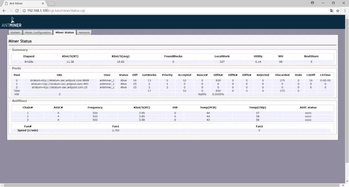
Task: Switch to the System tab
Action: coord(16,33)
